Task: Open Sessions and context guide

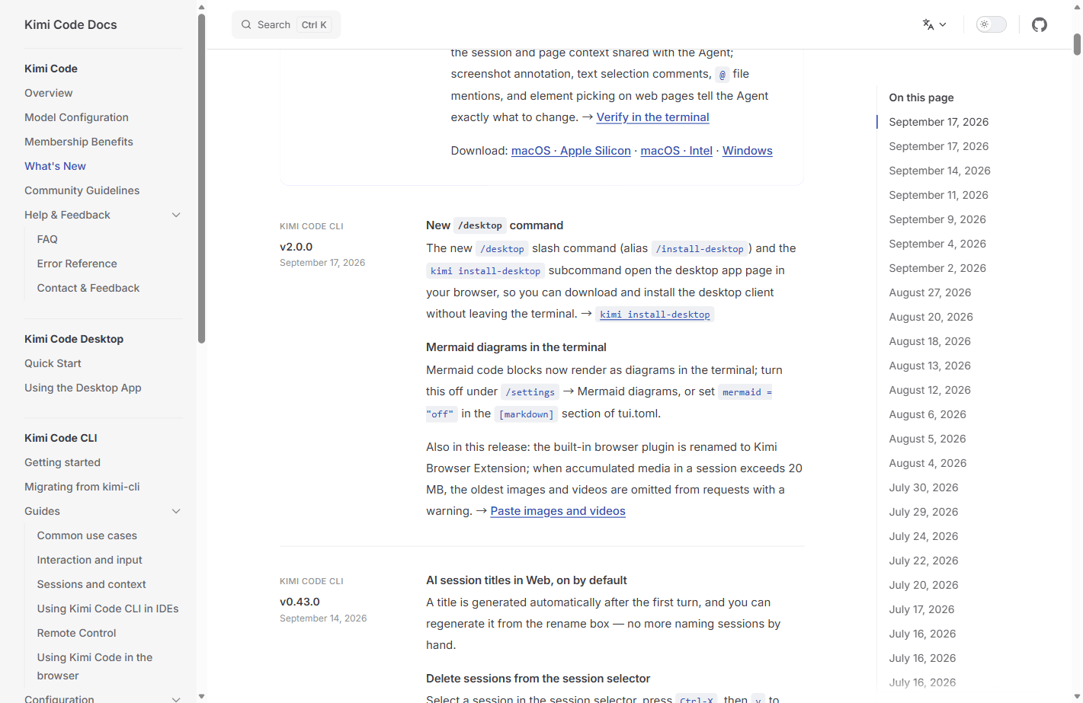Action: tap(91, 584)
